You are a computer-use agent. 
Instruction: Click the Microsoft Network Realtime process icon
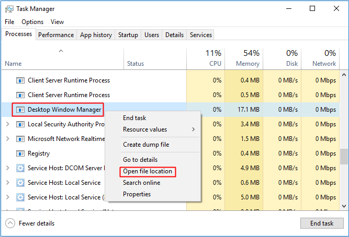coord(20,139)
